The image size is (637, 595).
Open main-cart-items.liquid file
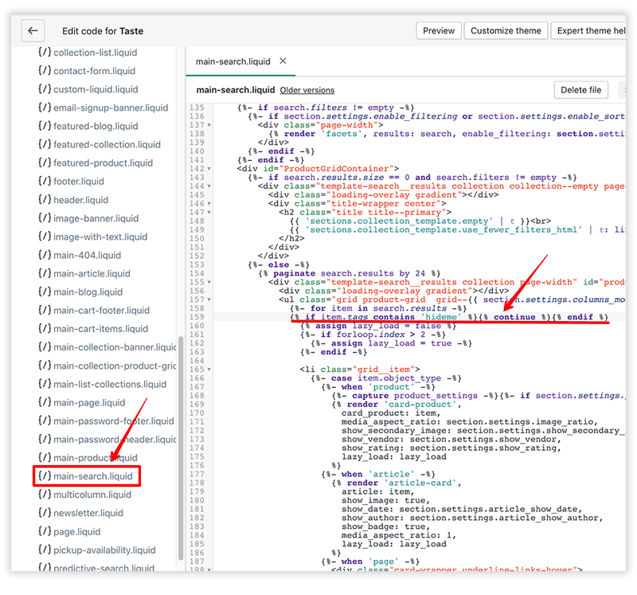pyautogui.click(x=93, y=328)
